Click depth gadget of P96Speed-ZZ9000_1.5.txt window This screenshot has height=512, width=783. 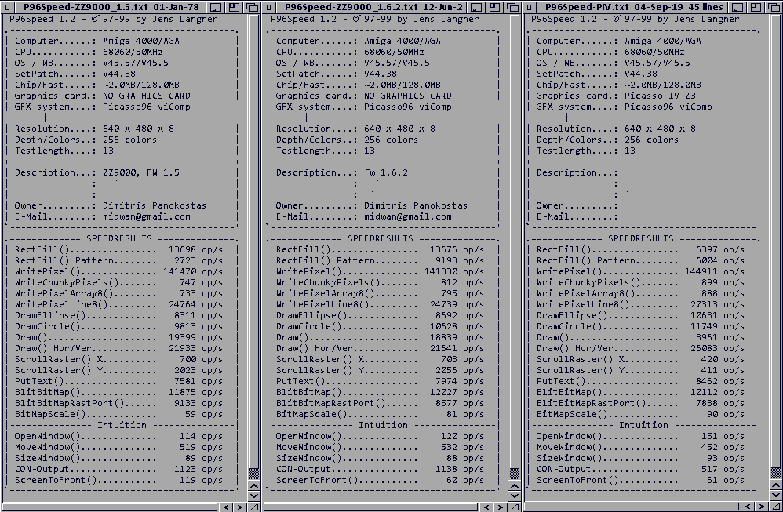tap(251, 6)
